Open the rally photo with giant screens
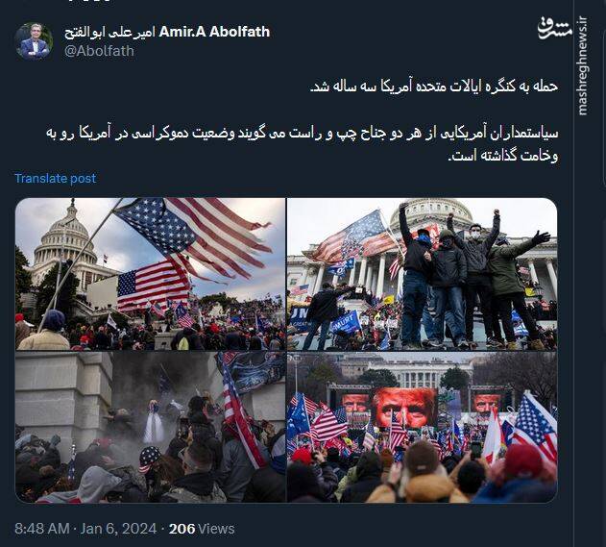Screen dimensions: 606x547 pyautogui.click(x=422, y=427)
